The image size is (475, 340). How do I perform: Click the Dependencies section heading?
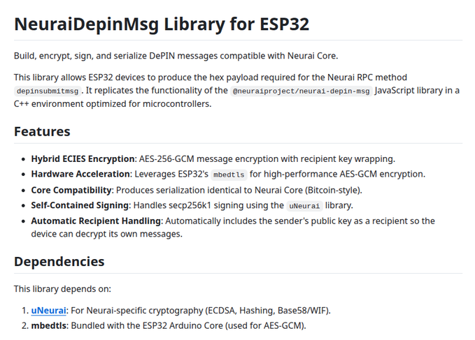(59, 262)
